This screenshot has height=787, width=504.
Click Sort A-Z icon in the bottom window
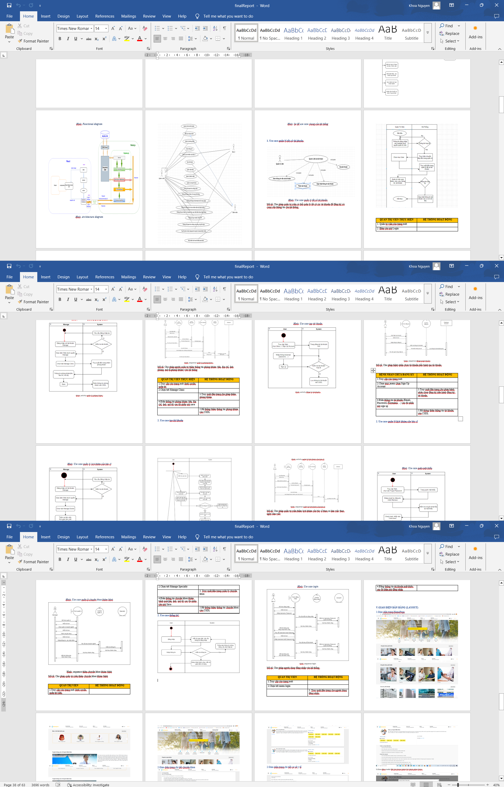click(x=215, y=549)
